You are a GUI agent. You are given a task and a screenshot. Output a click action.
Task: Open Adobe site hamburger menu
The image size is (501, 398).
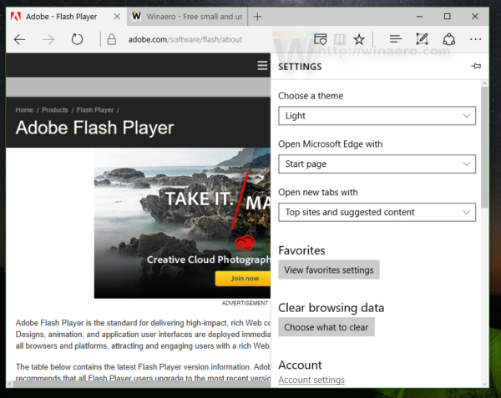point(263,66)
